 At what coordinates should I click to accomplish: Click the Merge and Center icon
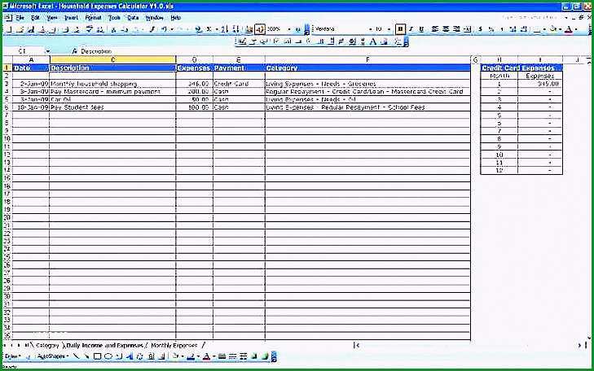[x=468, y=29]
